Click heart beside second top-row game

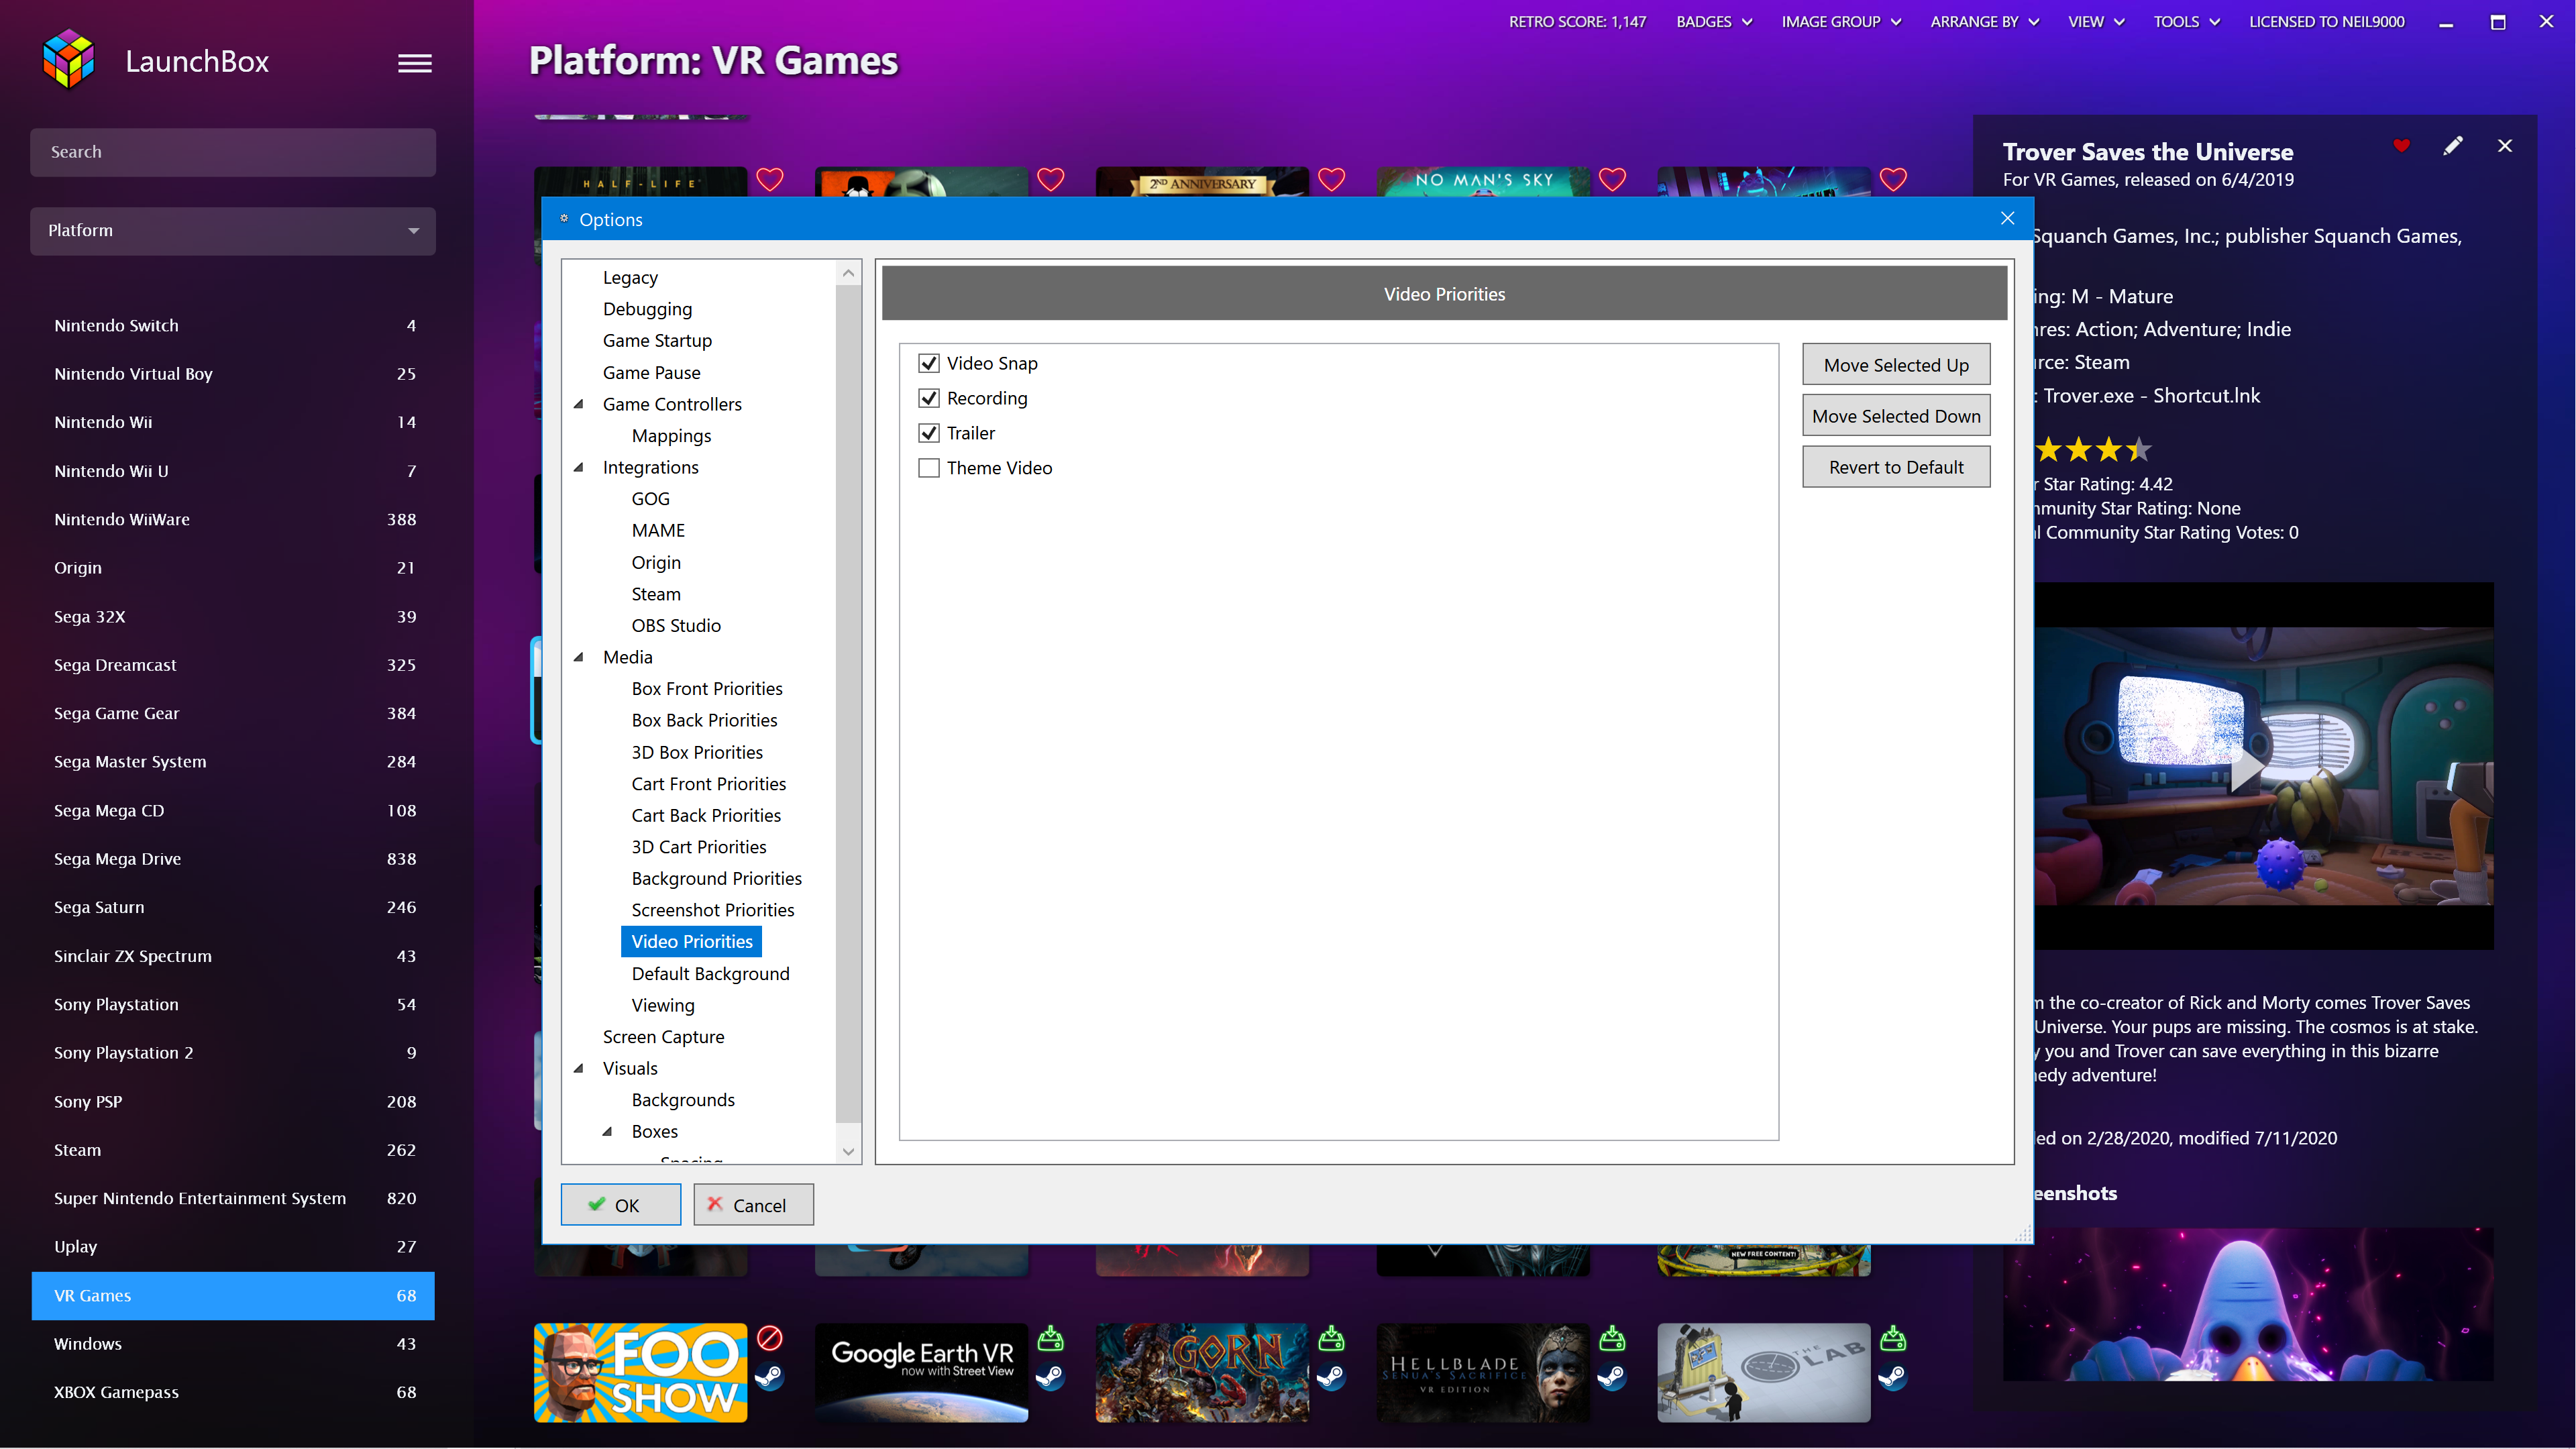click(1050, 180)
